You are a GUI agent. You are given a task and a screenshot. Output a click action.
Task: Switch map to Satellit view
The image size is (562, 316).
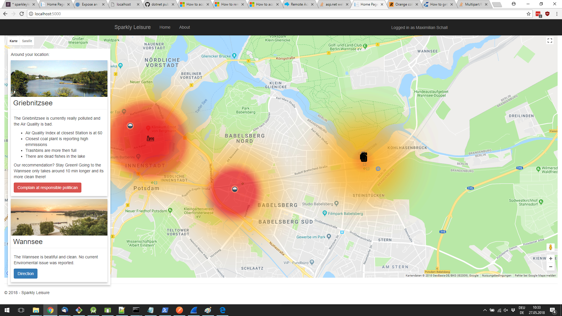tap(27, 41)
